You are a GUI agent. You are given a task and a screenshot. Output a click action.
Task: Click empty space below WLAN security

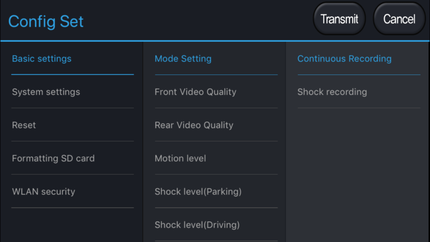(x=72, y=226)
